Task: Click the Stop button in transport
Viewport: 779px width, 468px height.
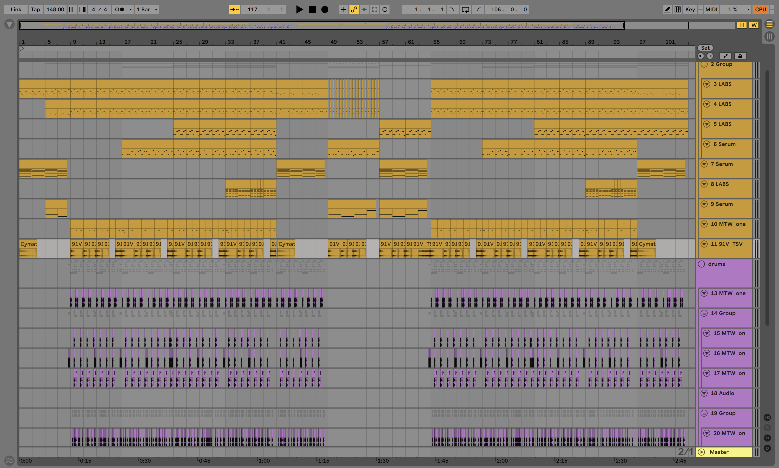Action: (x=312, y=9)
